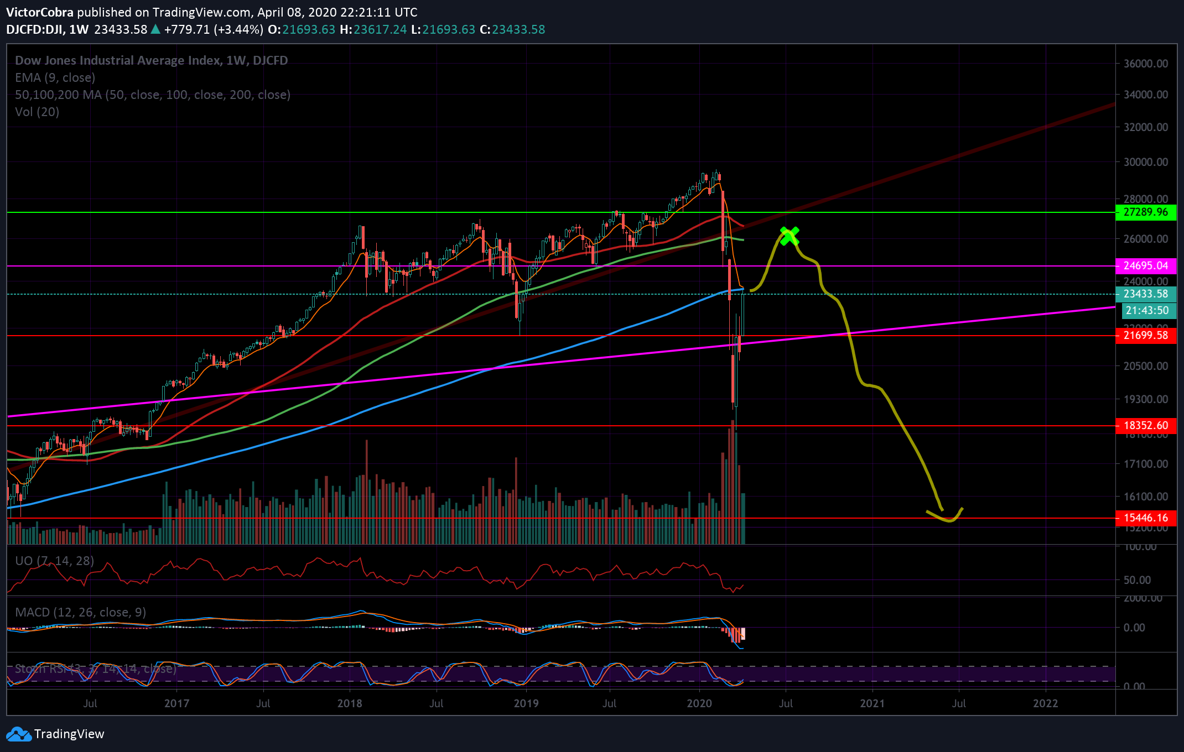Click the UO (7, 14, 28) indicator label
Screen dimensions: 1184x752
coord(55,561)
